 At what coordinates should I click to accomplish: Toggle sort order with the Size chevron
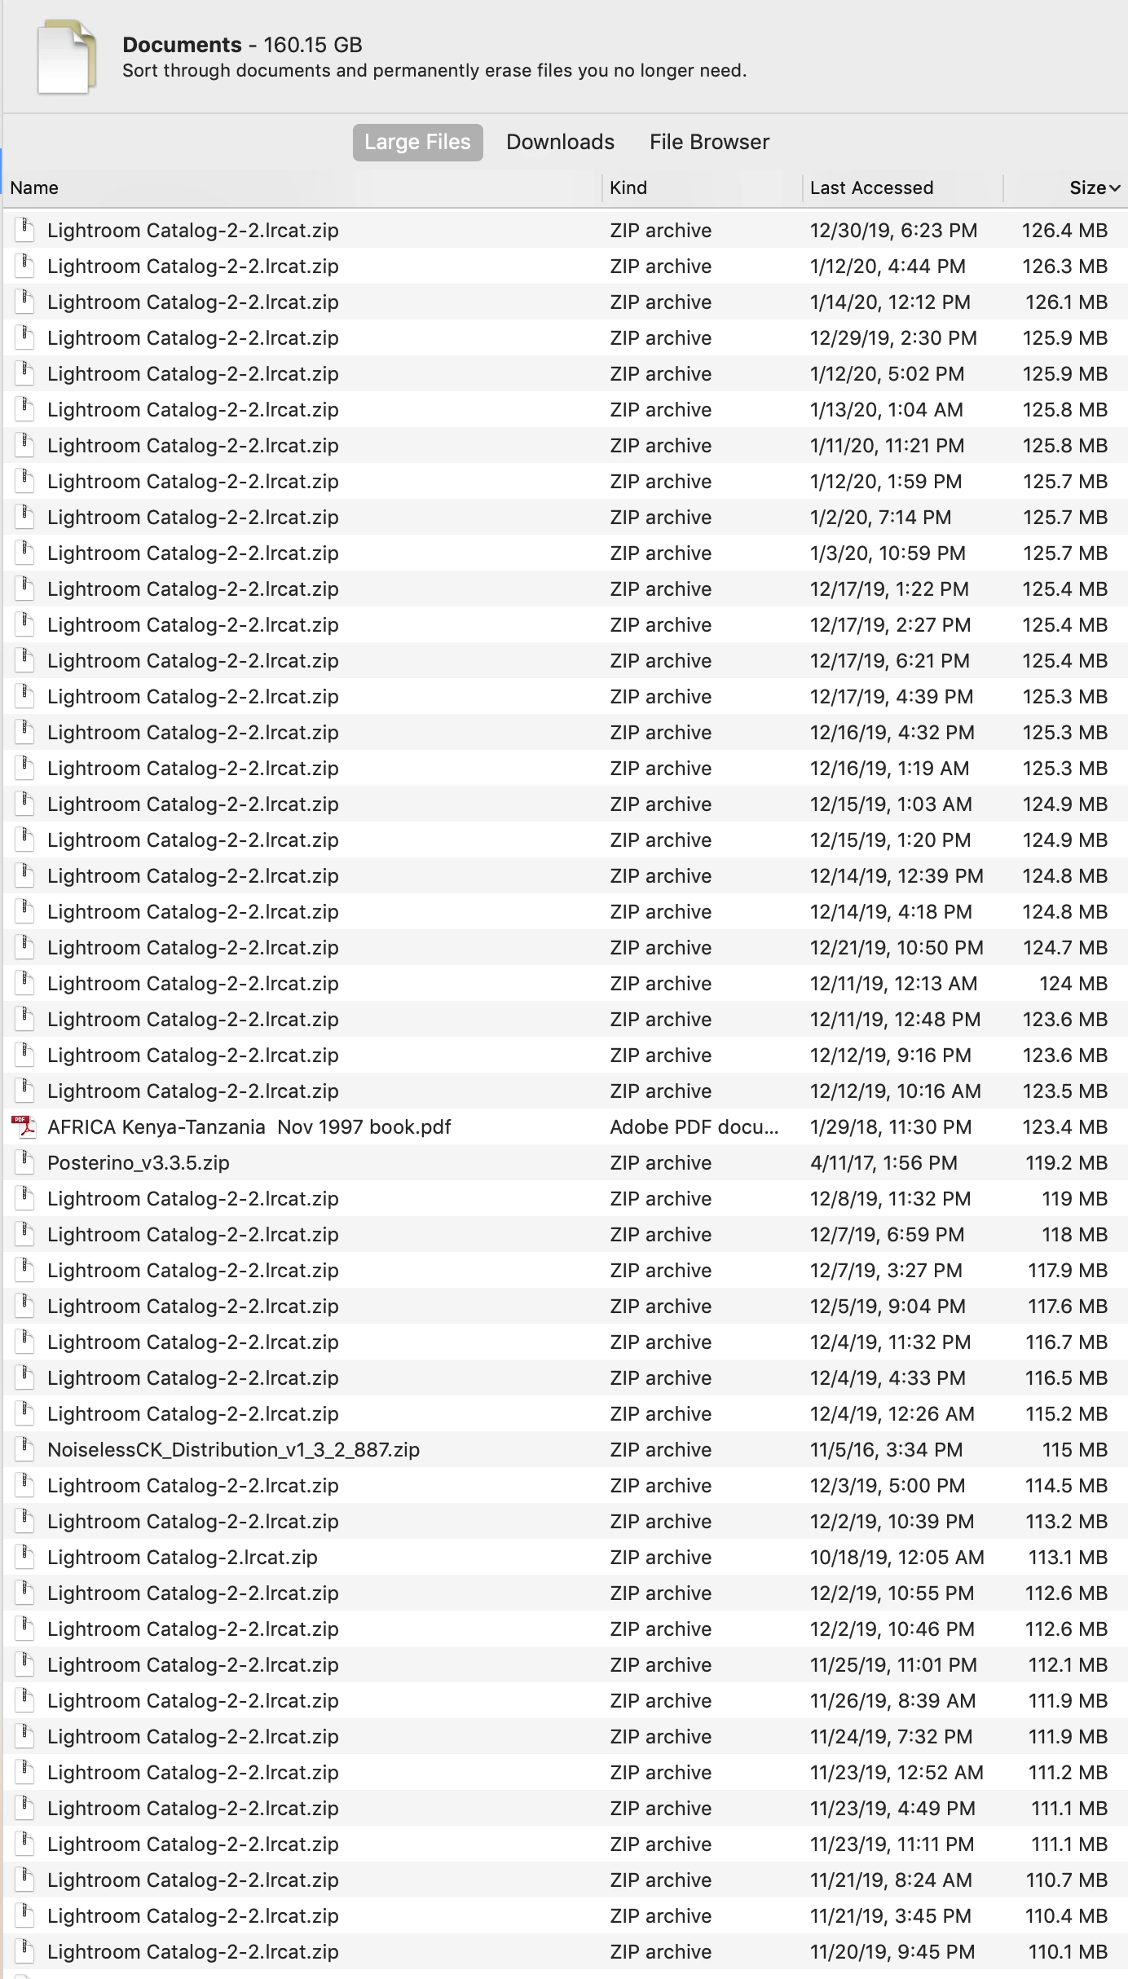[x=1115, y=188]
